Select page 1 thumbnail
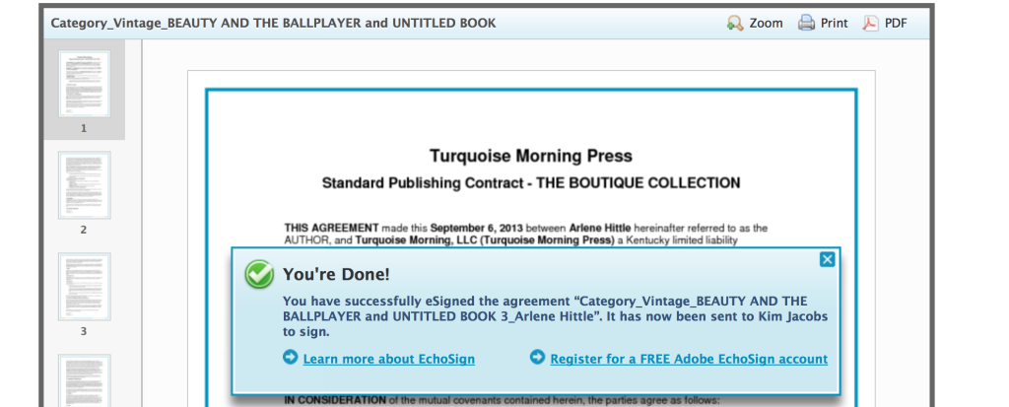The image size is (1009, 407). [85, 84]
